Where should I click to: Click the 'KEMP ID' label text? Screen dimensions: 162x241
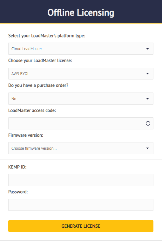17,167
